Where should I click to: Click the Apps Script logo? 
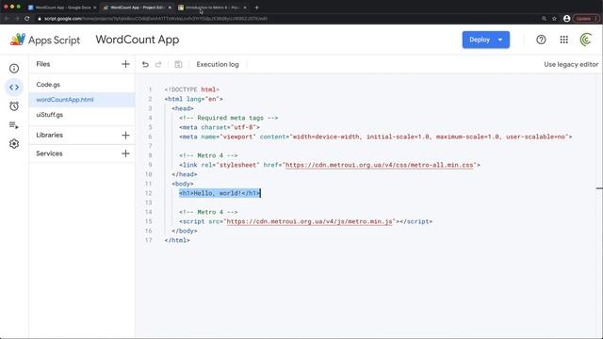[44, 40]
